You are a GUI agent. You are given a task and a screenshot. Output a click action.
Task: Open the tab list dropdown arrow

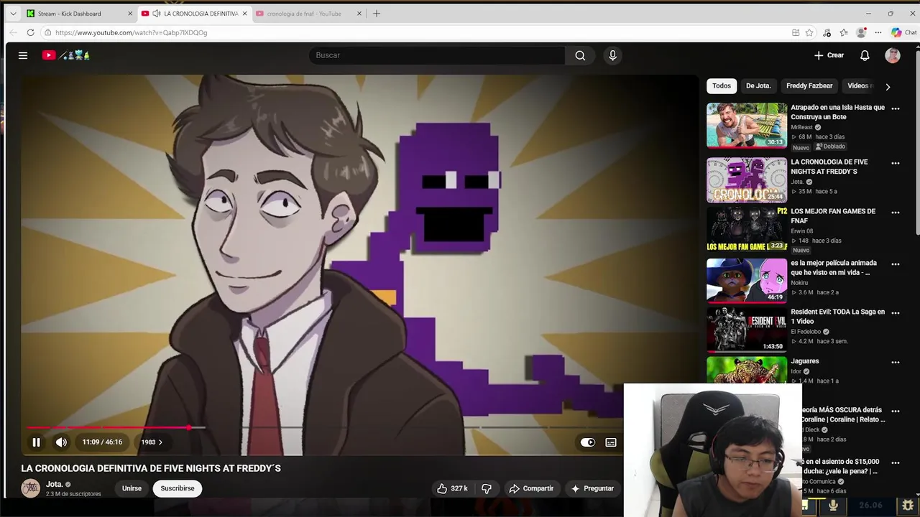13,13
